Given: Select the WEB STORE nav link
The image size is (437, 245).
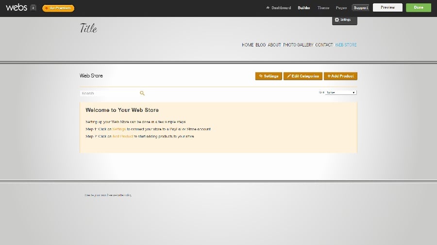Looking at the screenshot, I should (x=346, y=45).
